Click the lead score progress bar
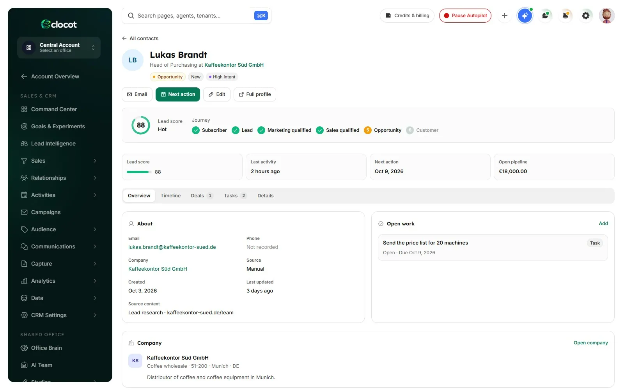 [139, 172]
